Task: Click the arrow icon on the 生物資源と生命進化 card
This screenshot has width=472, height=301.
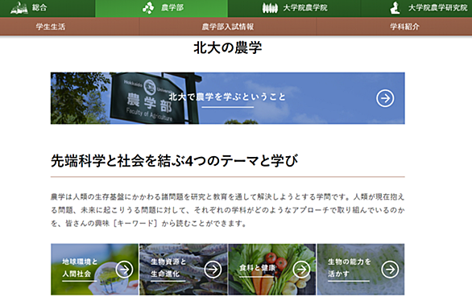Action: [x=213, y=270]
